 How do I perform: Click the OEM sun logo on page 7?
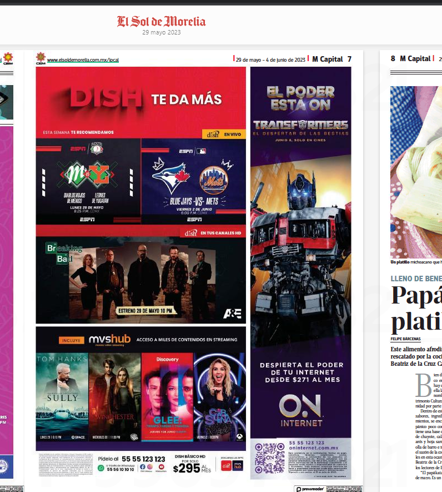(40, 58)
